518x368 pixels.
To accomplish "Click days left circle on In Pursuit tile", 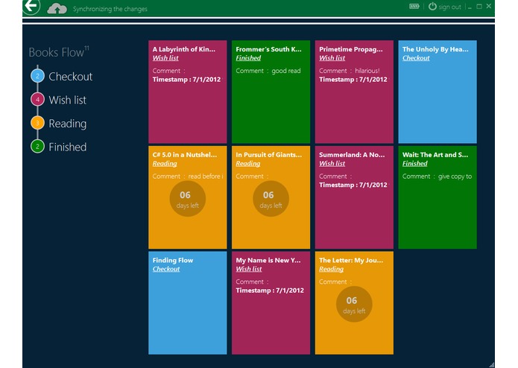I will 271,199.
